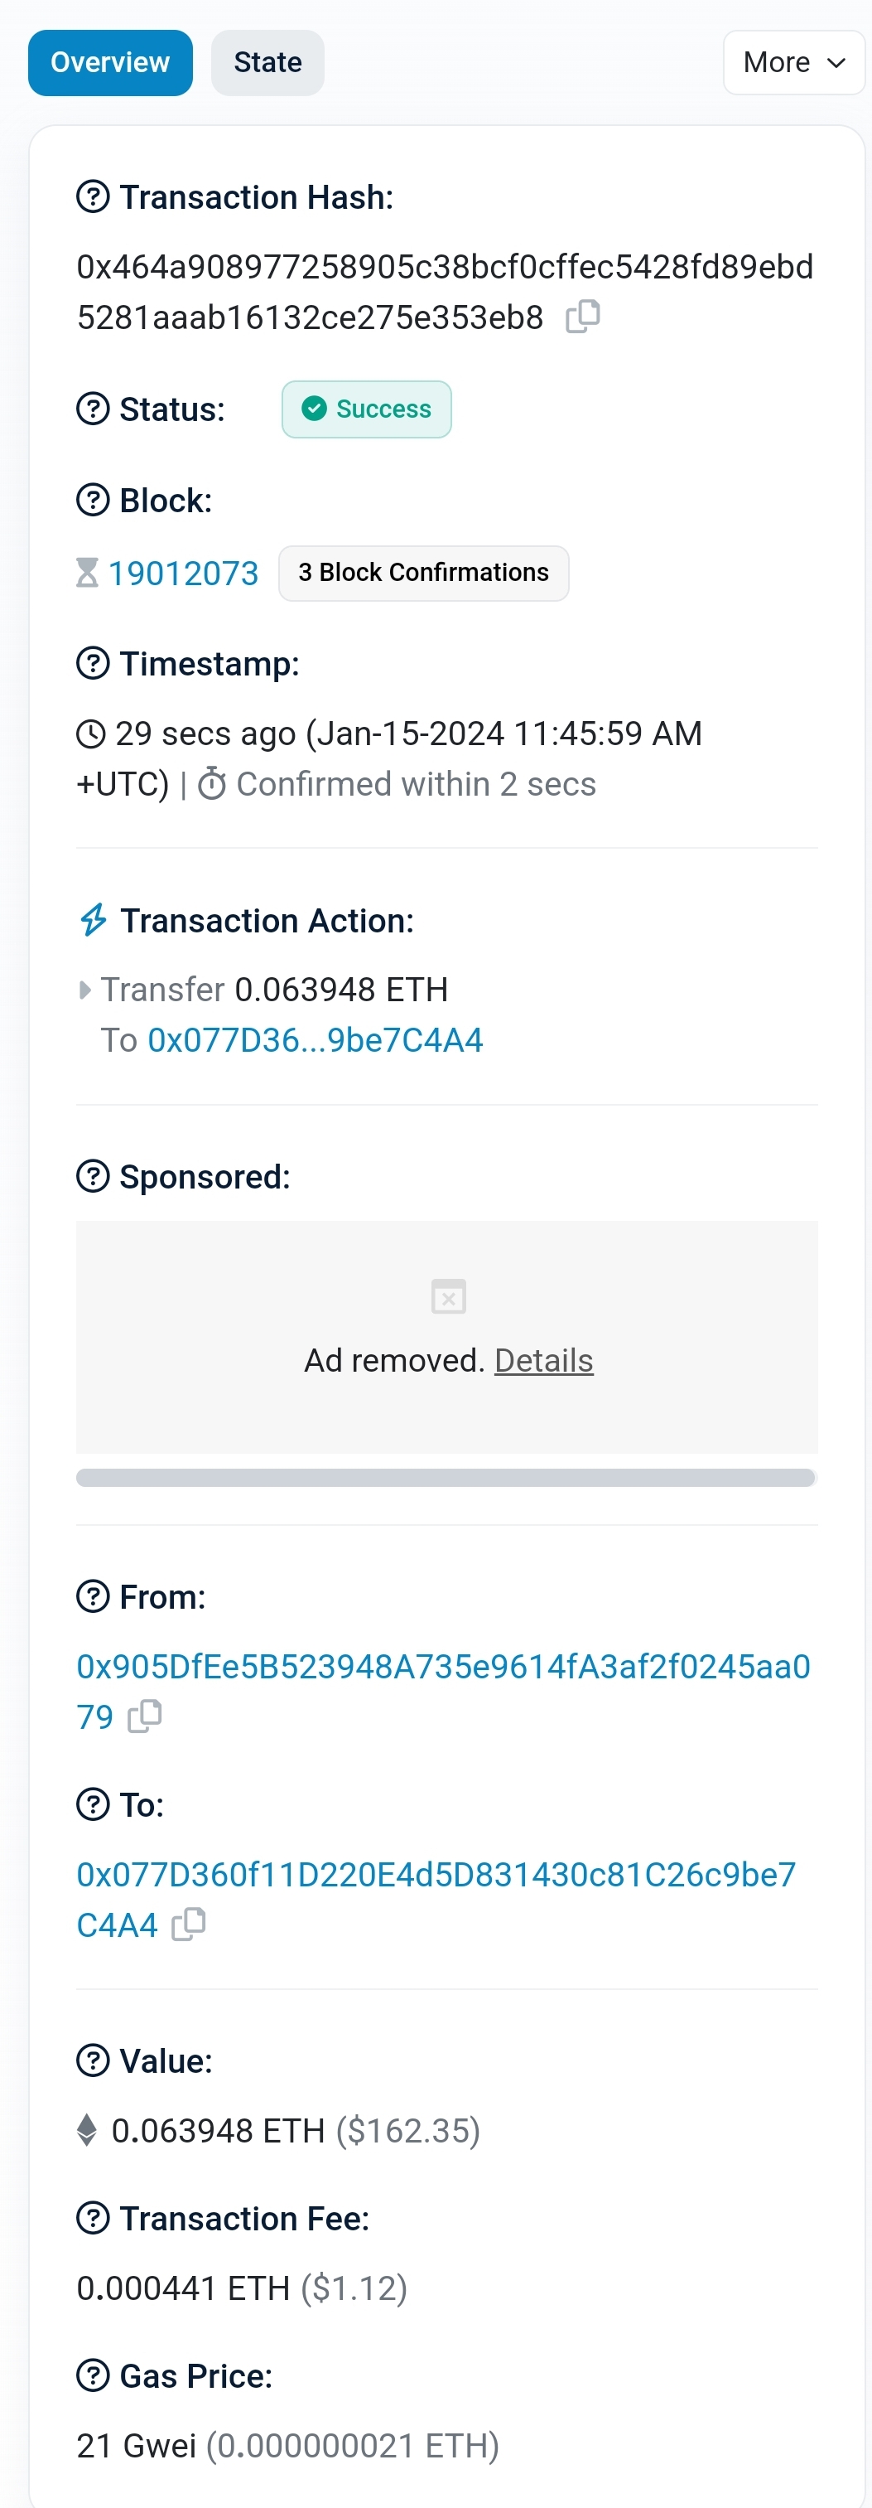The height and width of the screenshot is (2508, 872).
Task: Click the horizontal scrollbar under the ad
Action: 445,1478
